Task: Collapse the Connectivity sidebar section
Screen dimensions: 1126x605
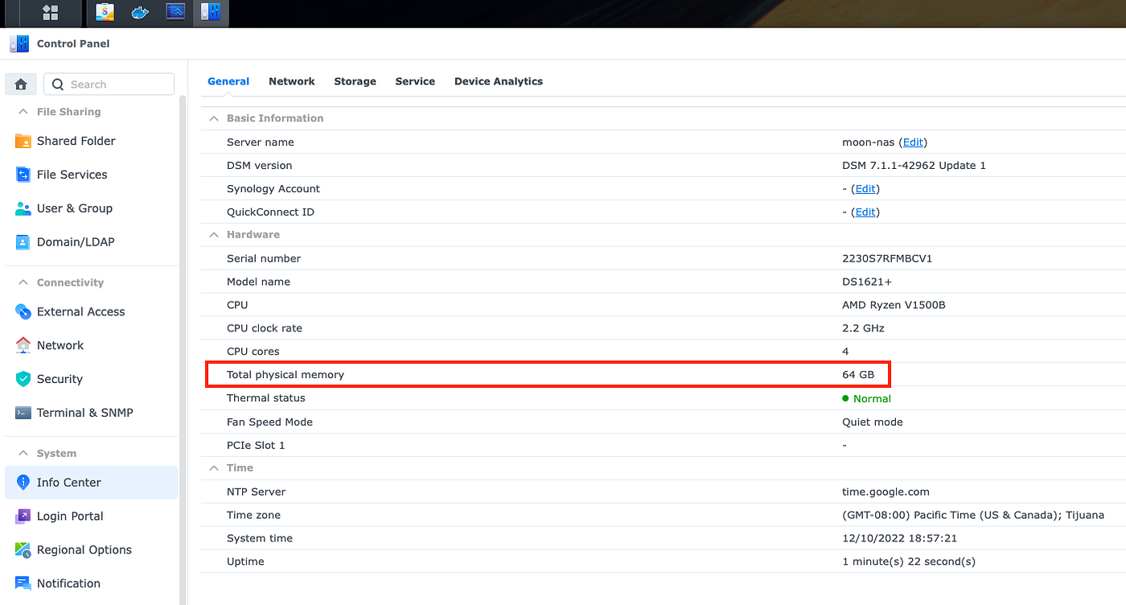Action: tap(23, 282)
